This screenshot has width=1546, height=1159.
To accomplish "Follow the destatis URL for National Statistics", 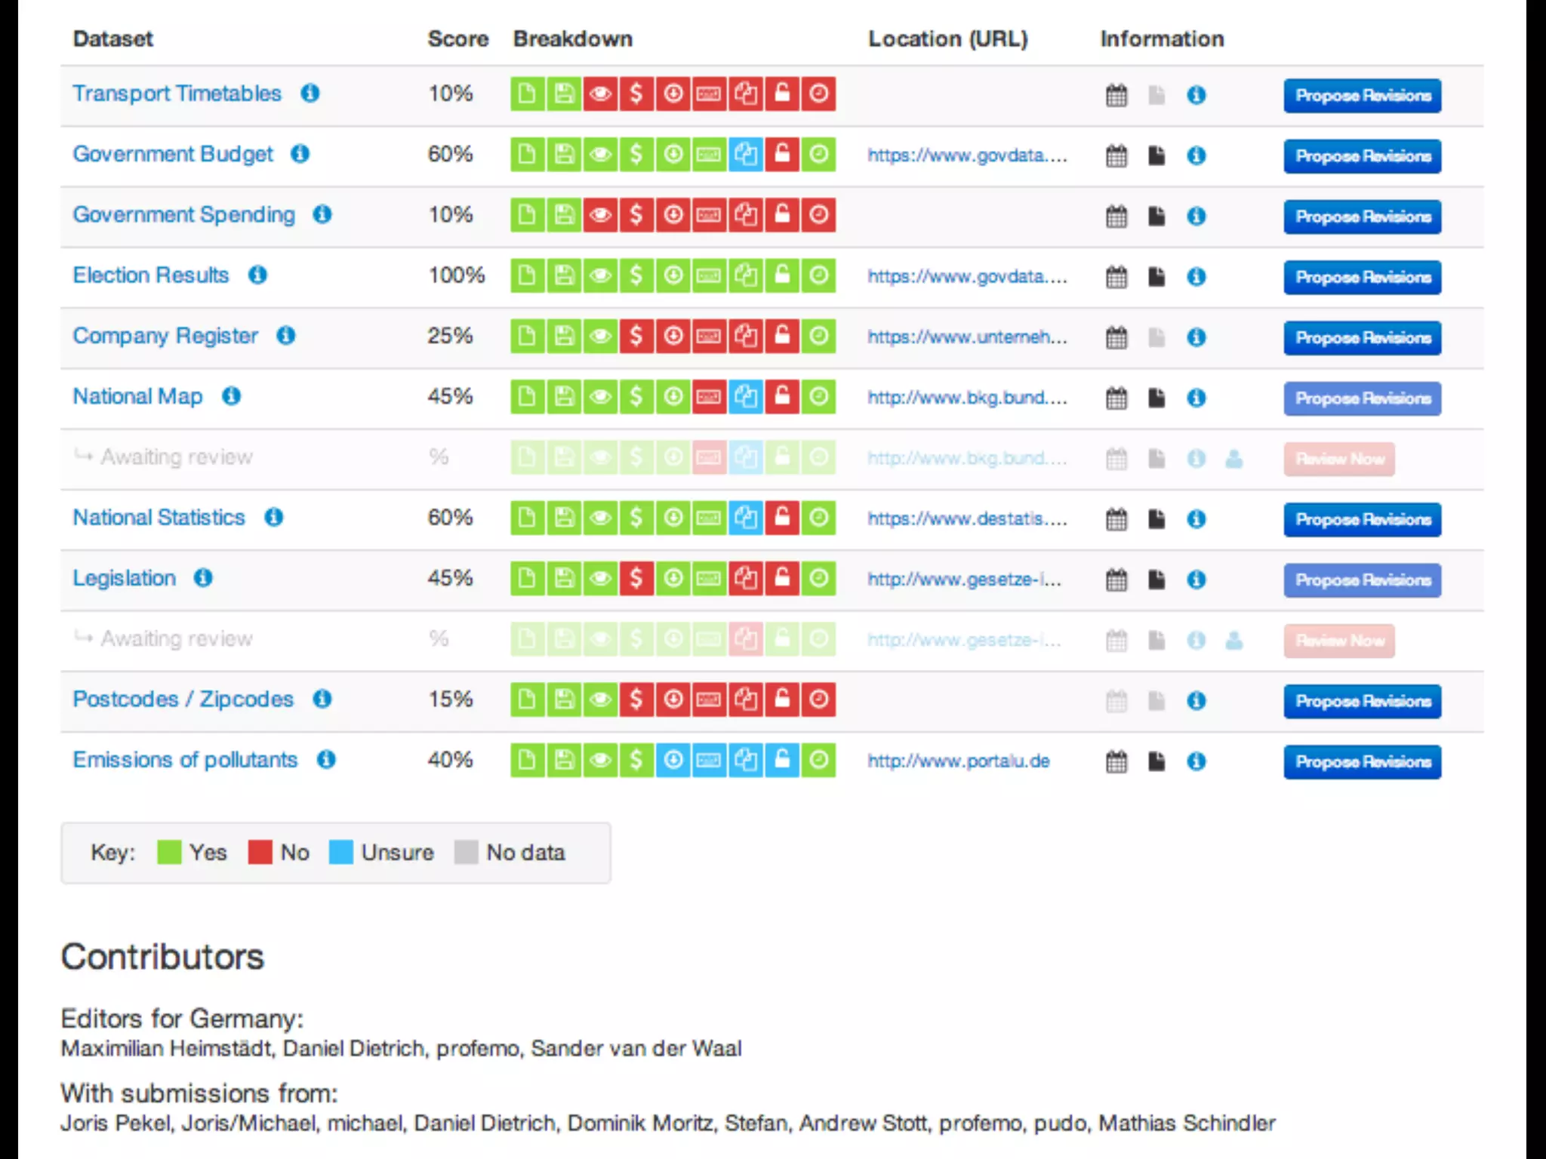I will pyautogui.click(x=966, y=519).
